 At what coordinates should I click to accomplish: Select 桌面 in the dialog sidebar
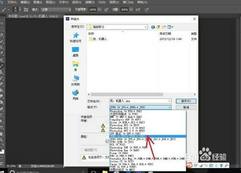pyautogui.click(x=75, y=52)
